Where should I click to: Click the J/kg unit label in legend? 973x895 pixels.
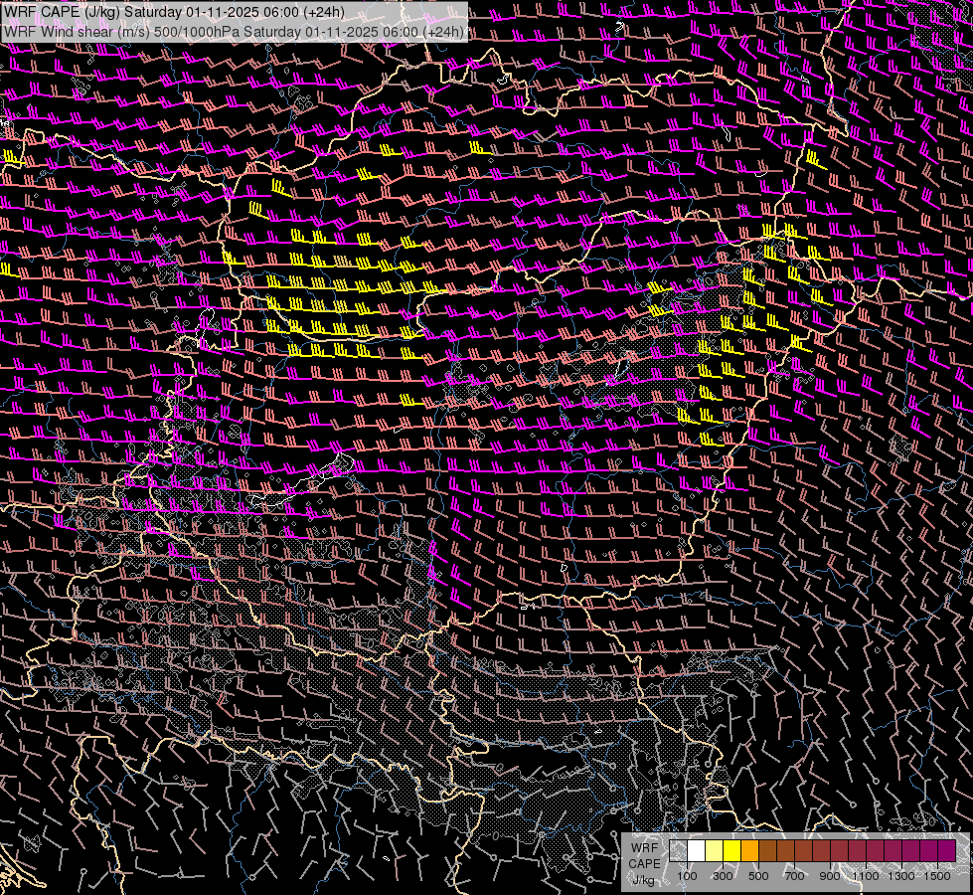coord(644,880)
